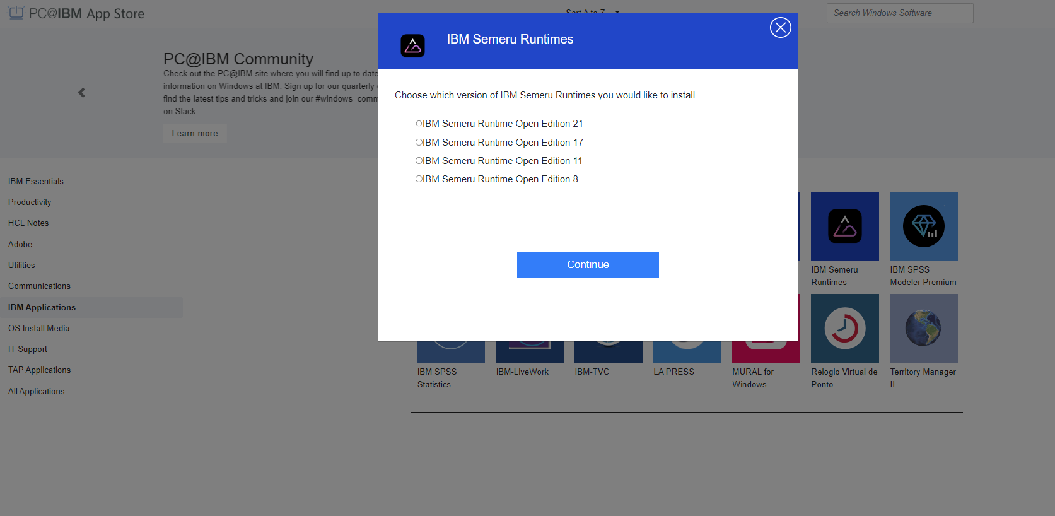Click the PC@IBM Community heading
1055x516 pixels.
click(238, 59)
